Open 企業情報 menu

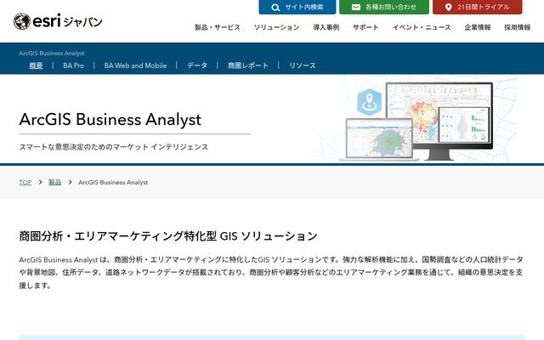[x=478, y=27]
